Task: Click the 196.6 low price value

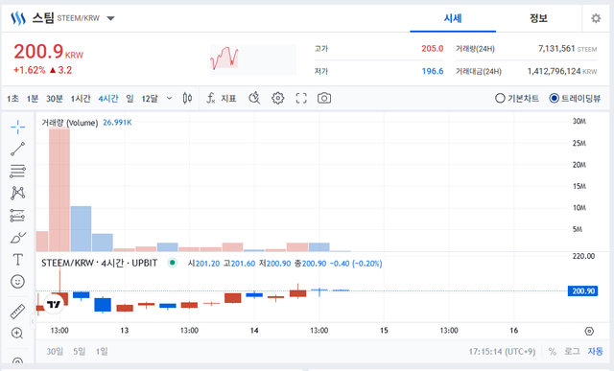Action: (433, 71)
